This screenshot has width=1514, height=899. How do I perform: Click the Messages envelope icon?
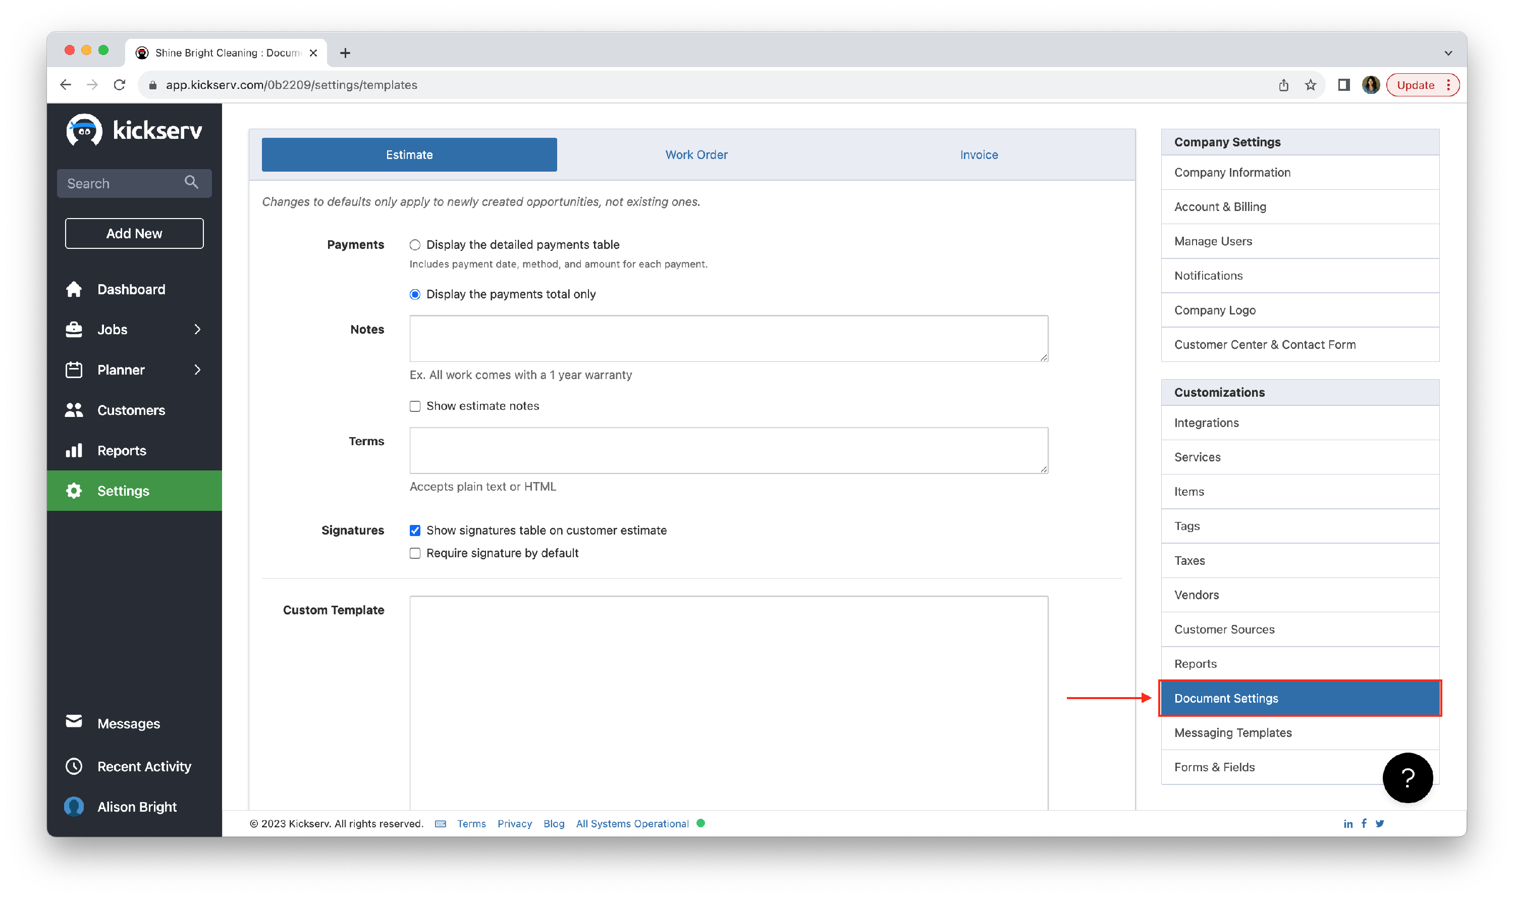[x=74, y=721]
